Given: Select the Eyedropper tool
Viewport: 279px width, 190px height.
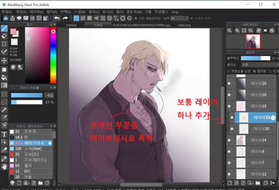Looking at the screenshot, I should pos(4,159).
